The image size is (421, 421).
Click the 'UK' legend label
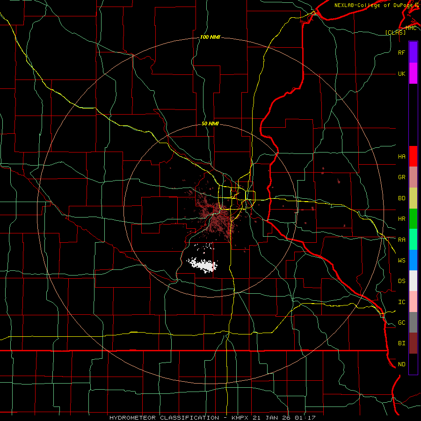(x=401, y=73)
